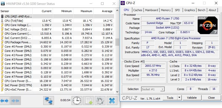The width and height of the screenshot is (222, 108).
Task: Start logging with the sheet-plus icon
Action: tap(89, 101)
